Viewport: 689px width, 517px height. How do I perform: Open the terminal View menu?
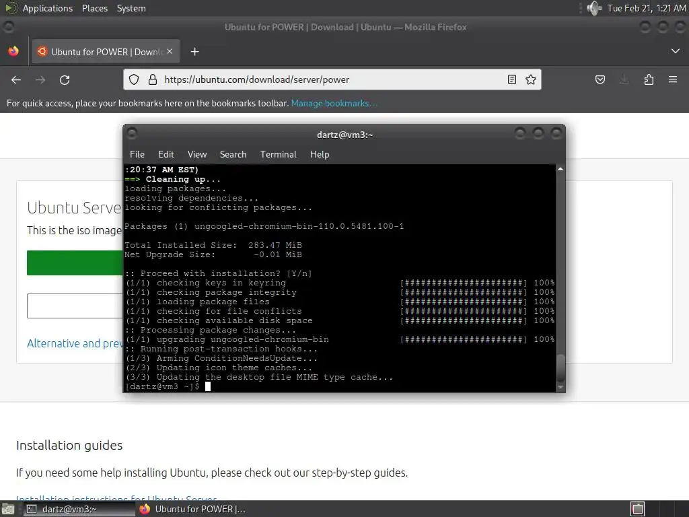point(197,154)
